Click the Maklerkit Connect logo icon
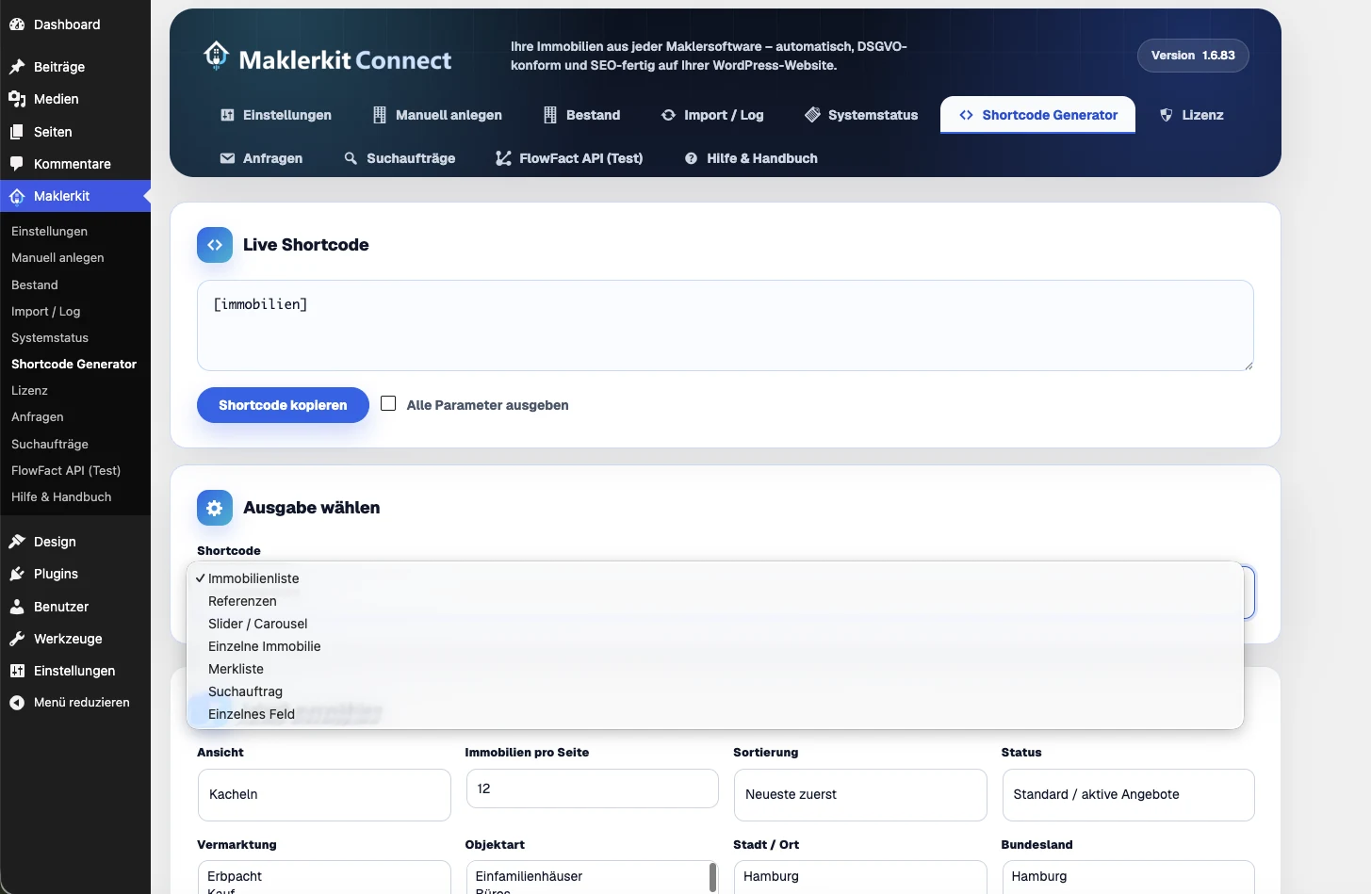The image size is (1371, 894). (x=216, y=57)
